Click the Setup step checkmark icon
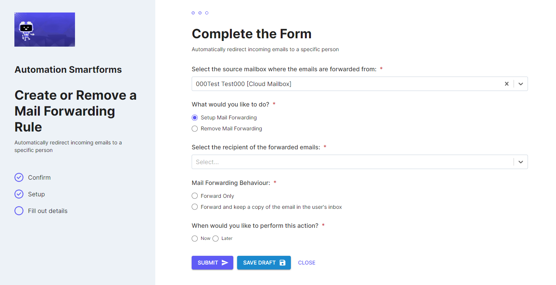 click(x=19, y=194)
